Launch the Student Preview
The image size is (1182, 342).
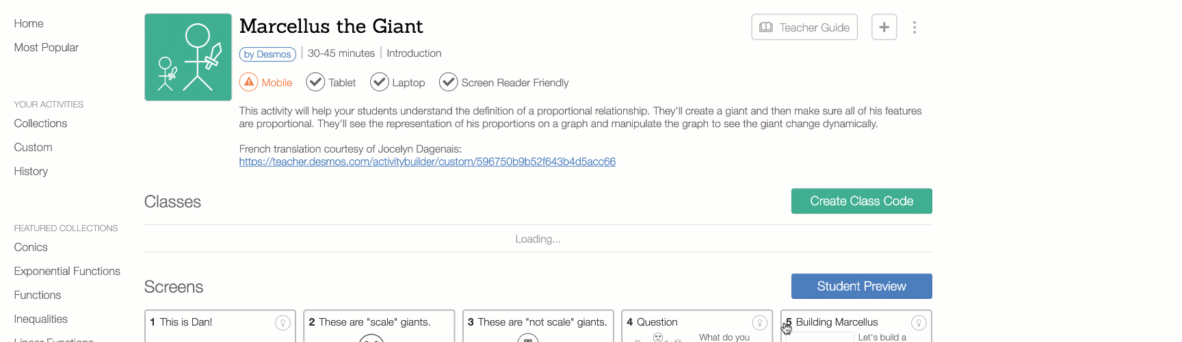pyautogui.click(x=862, y=287)
